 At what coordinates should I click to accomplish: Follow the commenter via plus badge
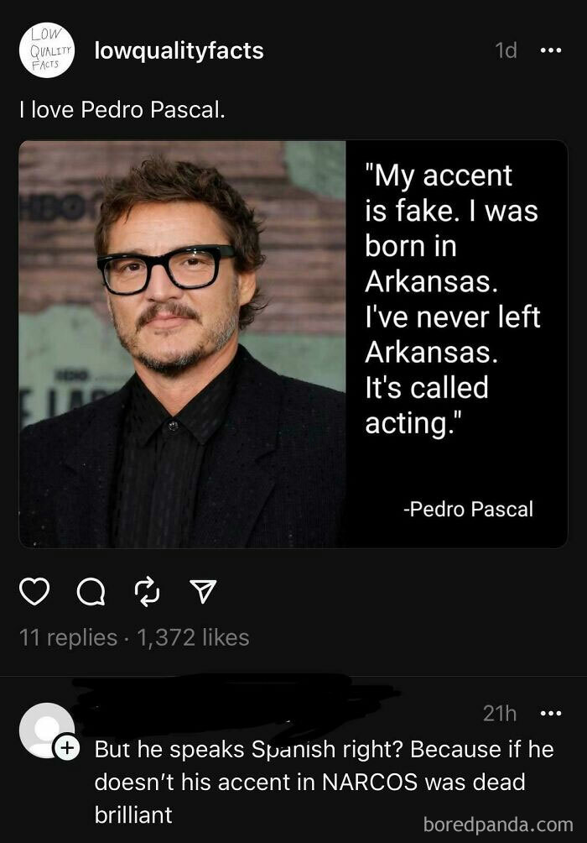(67, 747)
